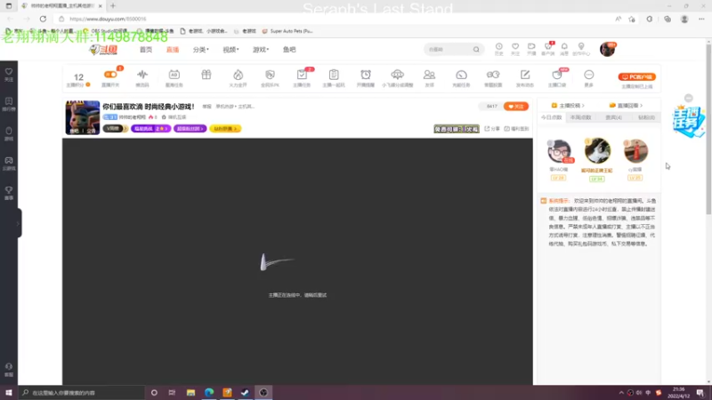712x400 pixels.
Task: Click the magnifier search icon
Action: click(x=476, y=50)
